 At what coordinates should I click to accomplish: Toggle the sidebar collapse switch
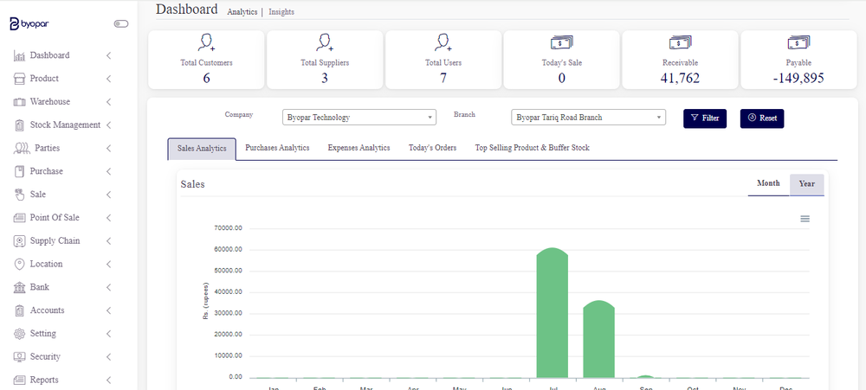pos(121,23)
